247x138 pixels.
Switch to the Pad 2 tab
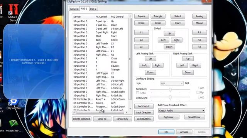pos(93,9)
